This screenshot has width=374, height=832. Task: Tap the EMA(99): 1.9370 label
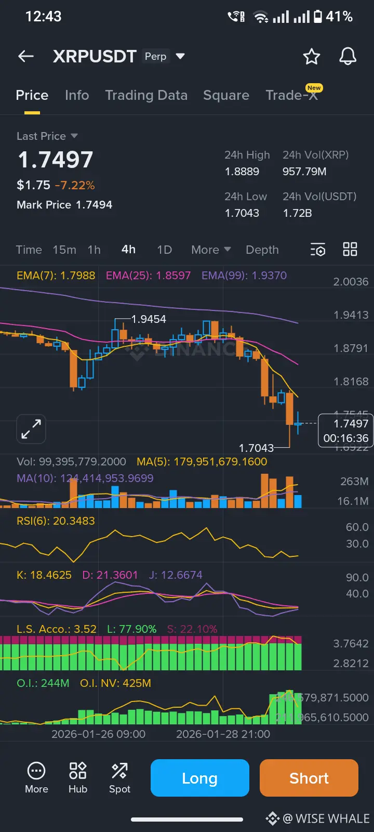(x=244, y=276)
